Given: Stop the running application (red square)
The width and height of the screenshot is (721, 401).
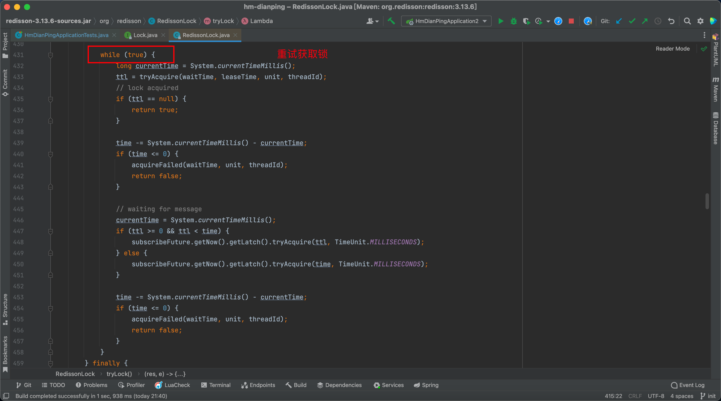Looking at the screenshot, I should (x=571, y=21).
